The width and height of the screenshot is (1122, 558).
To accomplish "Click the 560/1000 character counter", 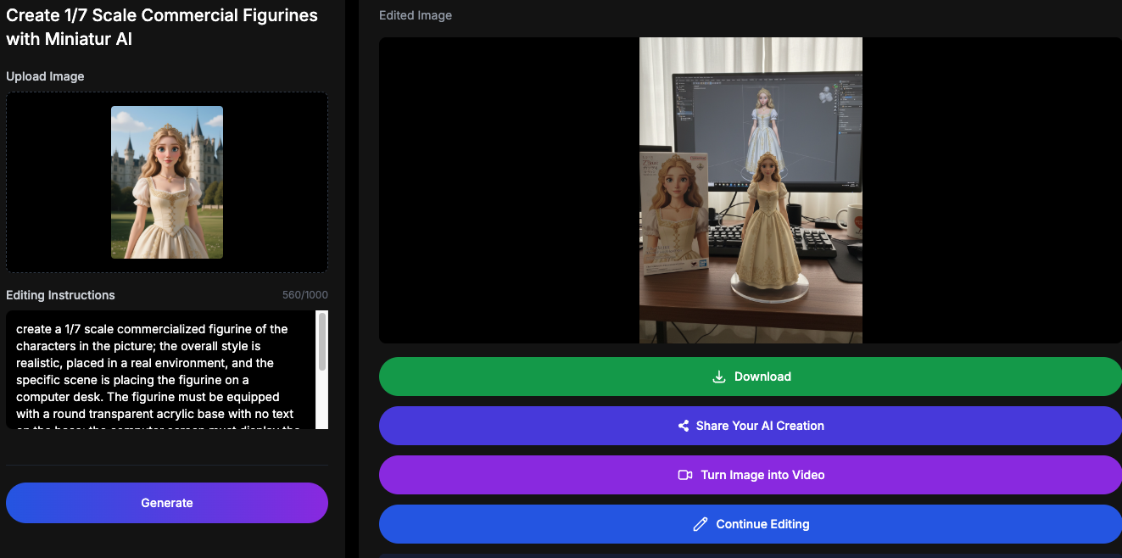I will (304, 295).
